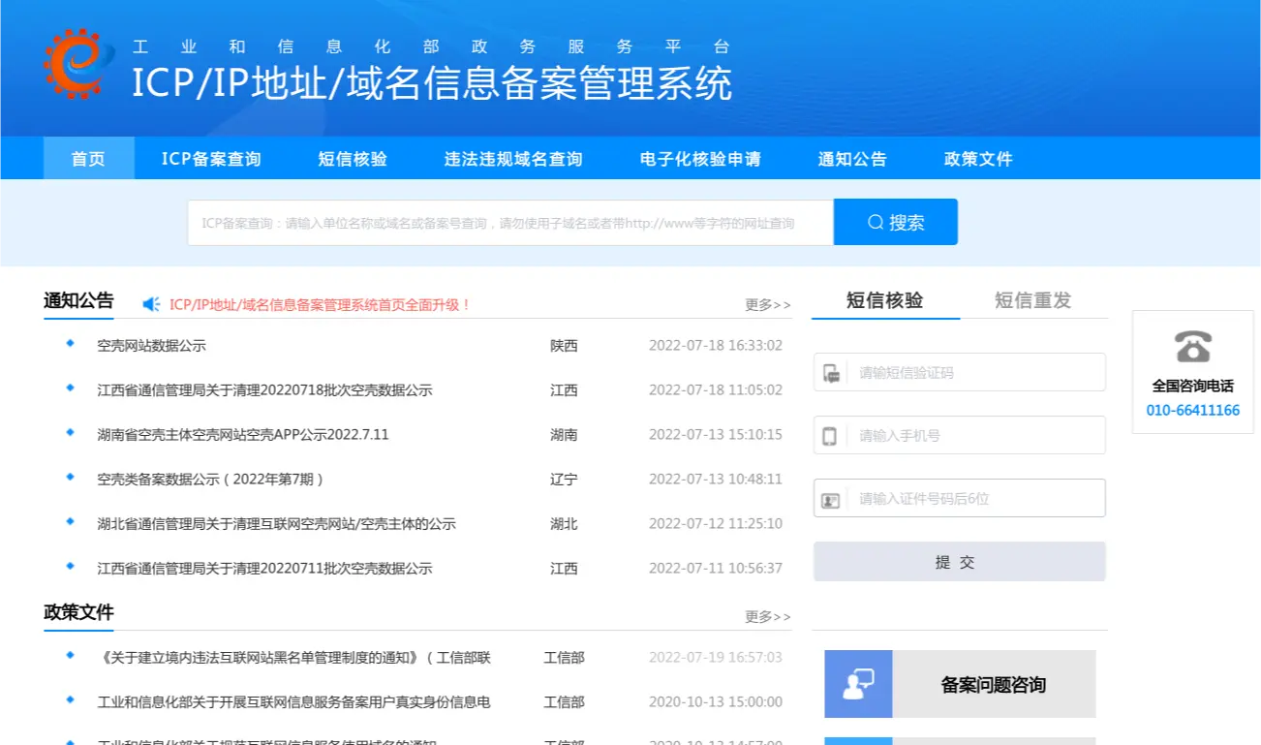
Task: Select the 短信核验 tab in the right panel
Action: pyautogui.click(x=884, y=300)
